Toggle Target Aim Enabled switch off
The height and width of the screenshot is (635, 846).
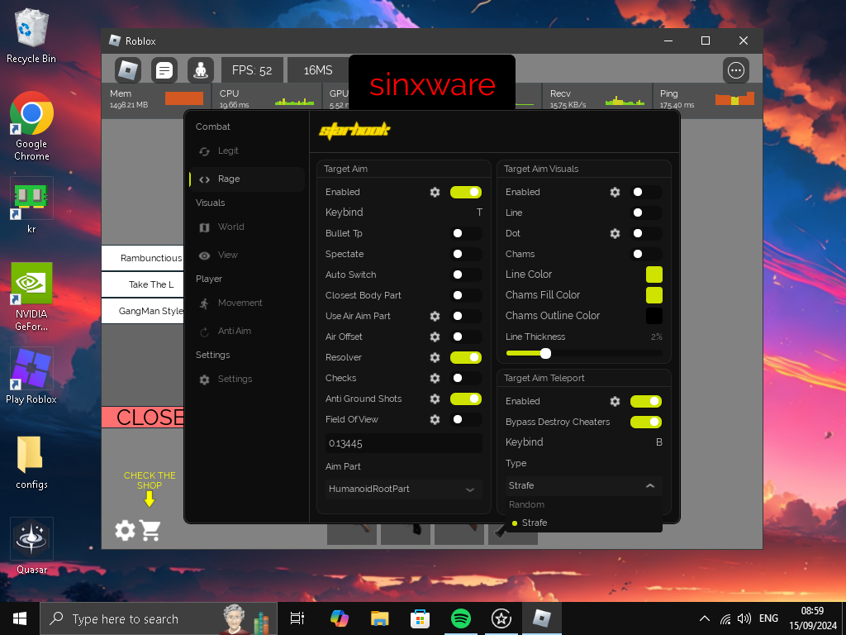tap(466, 192)
